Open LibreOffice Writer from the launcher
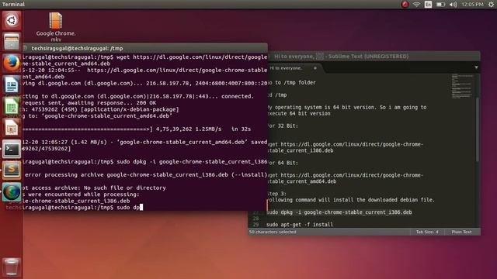The image size is (497, 279). (x=12, y=84)
